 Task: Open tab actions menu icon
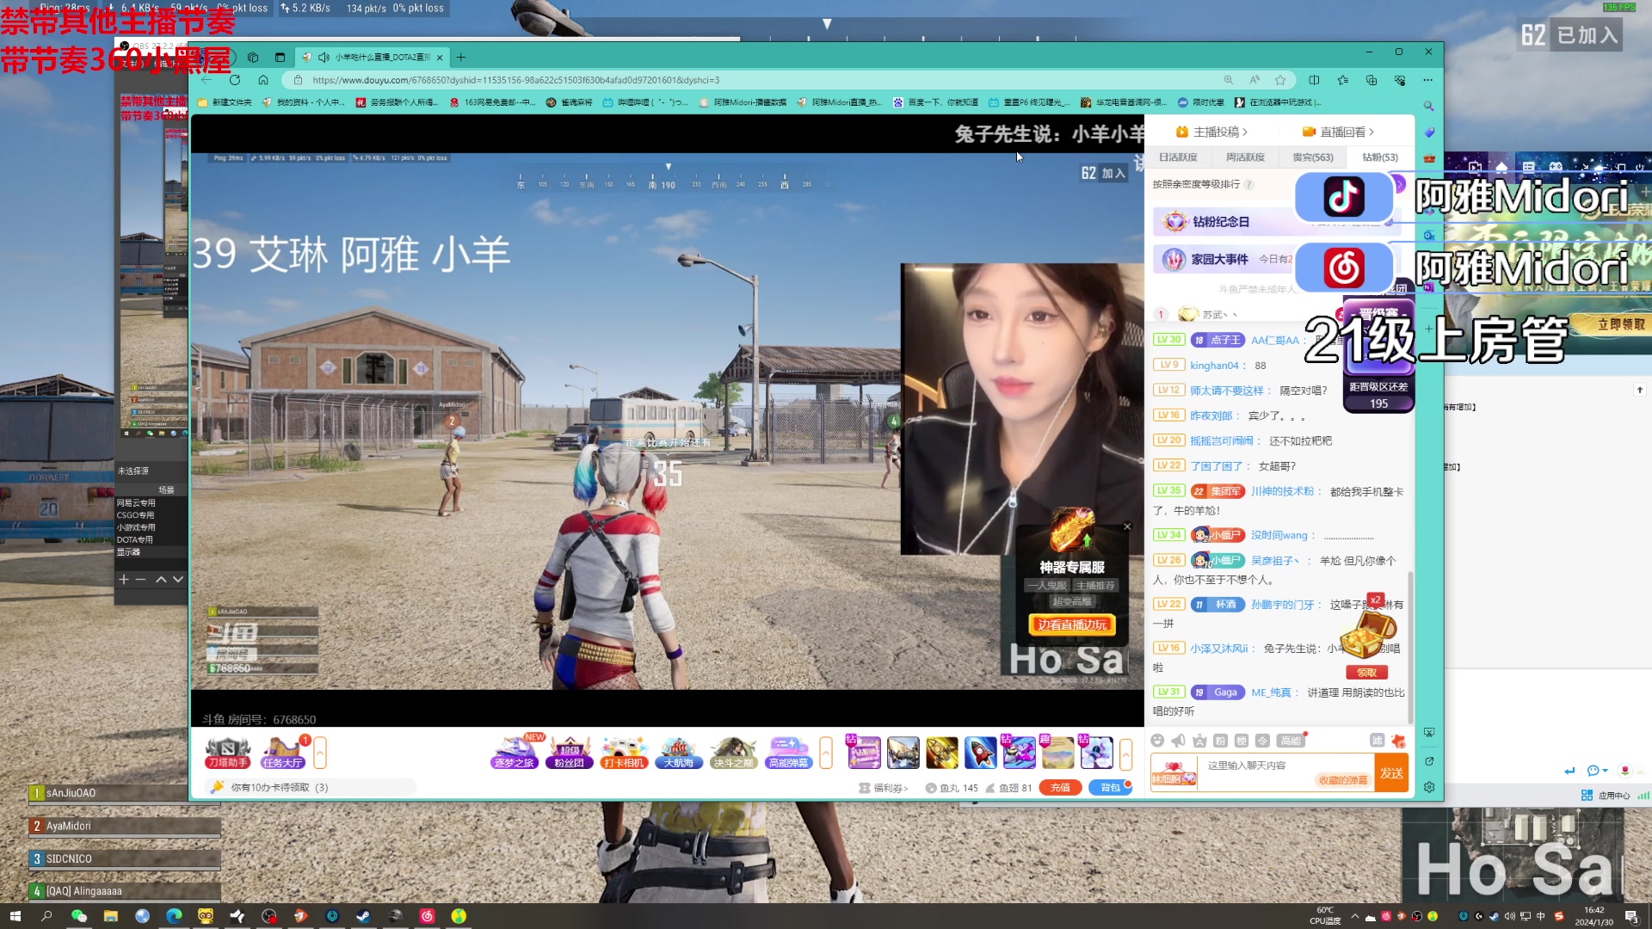click(x=280, y=58)
